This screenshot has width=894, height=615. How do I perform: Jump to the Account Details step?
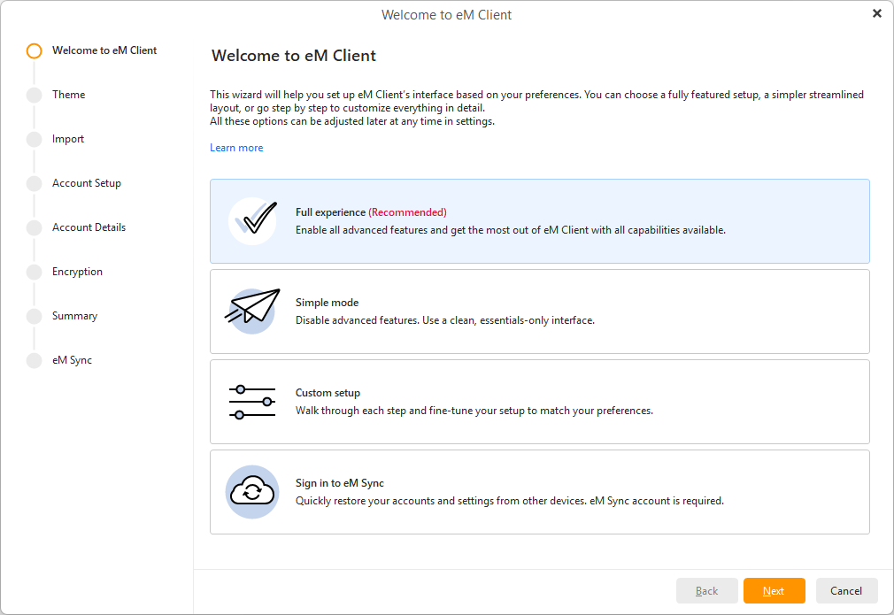89,227
